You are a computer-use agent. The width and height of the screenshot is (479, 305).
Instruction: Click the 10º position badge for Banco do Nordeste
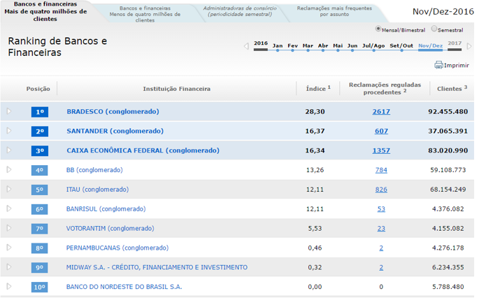[x=40, y=287]
